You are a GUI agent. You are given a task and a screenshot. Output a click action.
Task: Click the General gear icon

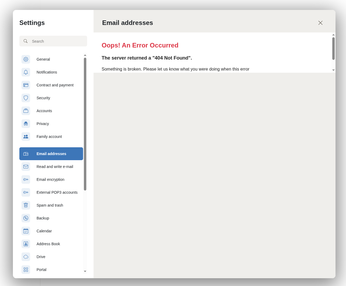pyautogui.click(x=26, y=59)
